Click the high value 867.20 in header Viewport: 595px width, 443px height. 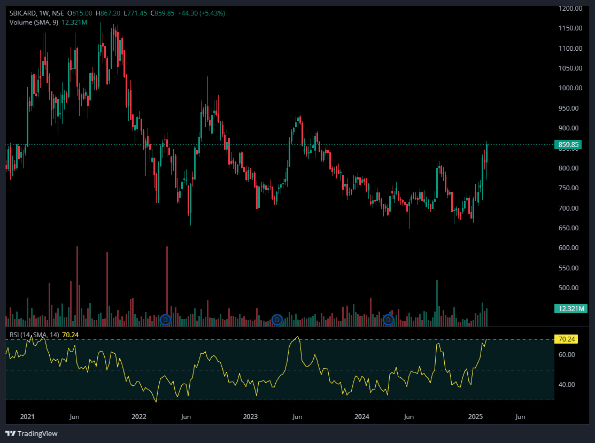(111, 13)
